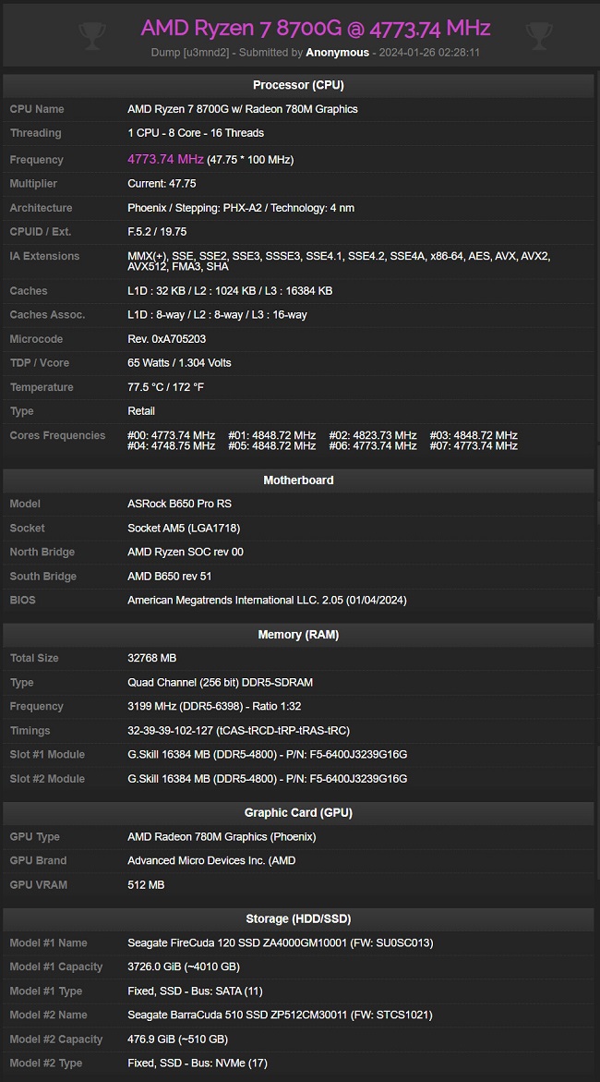Select the Motherboard section header

coord(298,480)
